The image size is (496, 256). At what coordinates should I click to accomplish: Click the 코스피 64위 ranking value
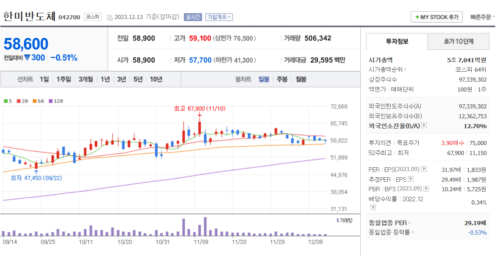point(471,70)
